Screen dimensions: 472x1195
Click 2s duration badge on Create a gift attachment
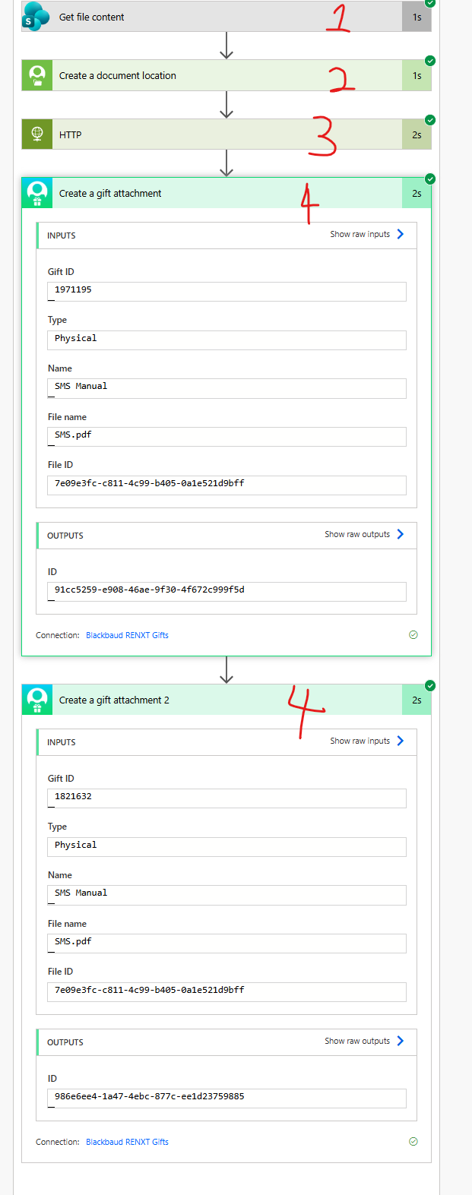[417, 193]
